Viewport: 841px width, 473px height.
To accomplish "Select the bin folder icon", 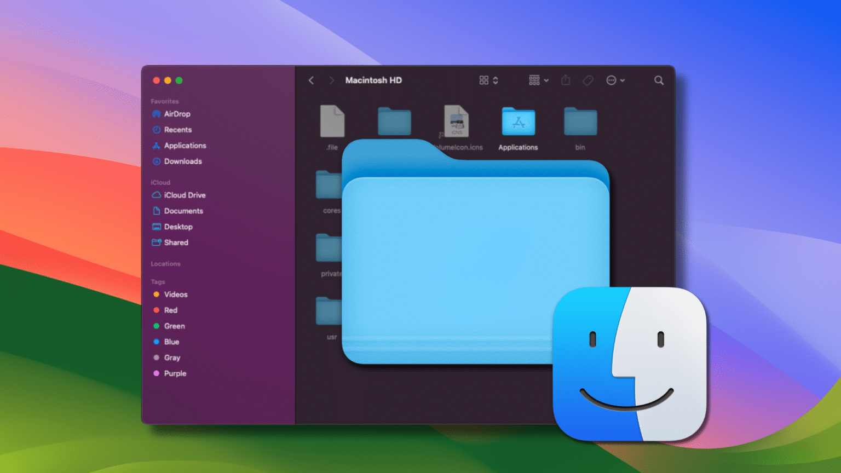I will (x=580, y=122).
